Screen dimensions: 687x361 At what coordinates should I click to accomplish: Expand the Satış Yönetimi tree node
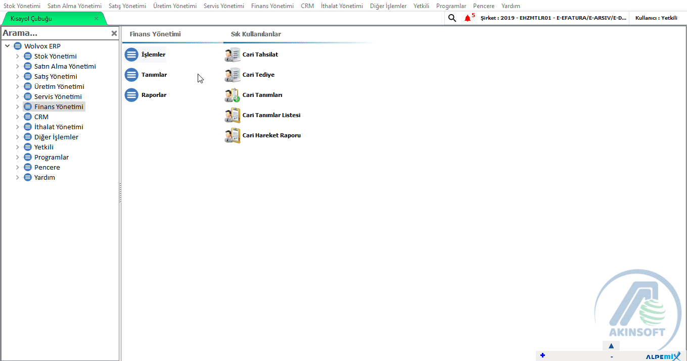coord(17,76)
